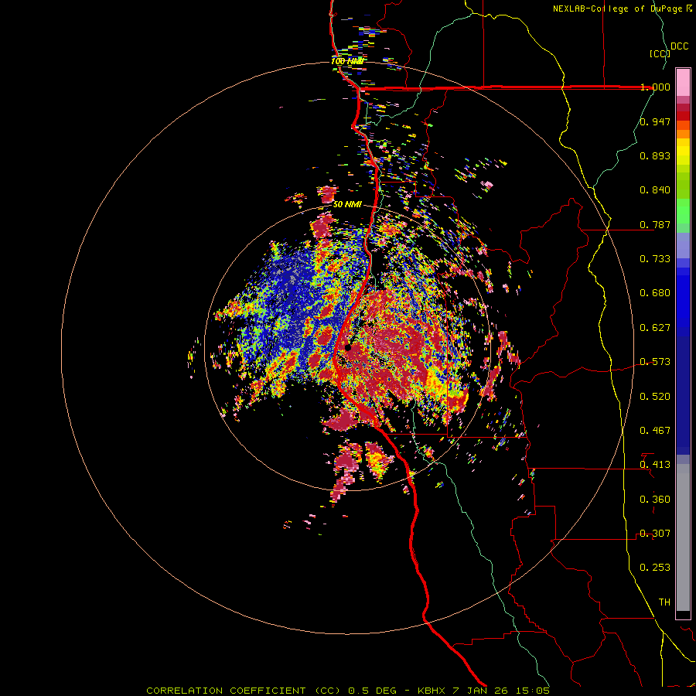This screenshot has width=696, height=696.
Task: Select the 0.253 legend value
Action: tap(655, 568)
